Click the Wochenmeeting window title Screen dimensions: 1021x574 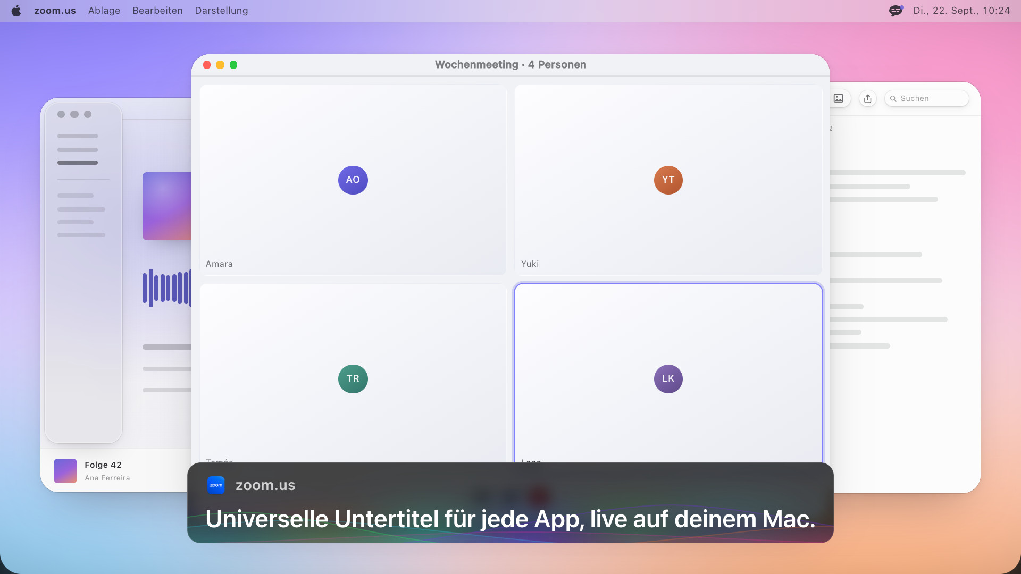point(510,65)
